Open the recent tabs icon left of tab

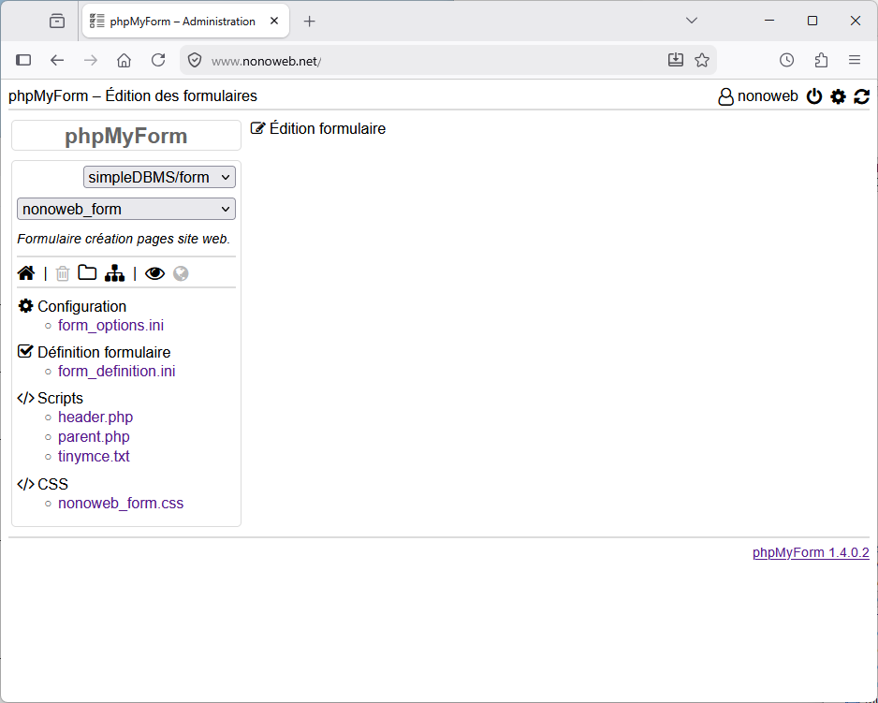[x=57, y=22]
